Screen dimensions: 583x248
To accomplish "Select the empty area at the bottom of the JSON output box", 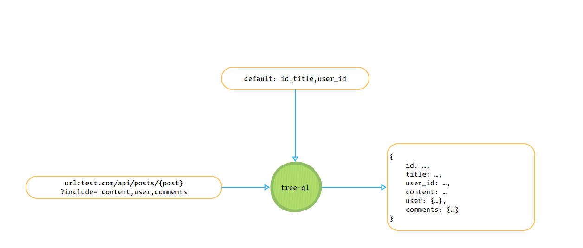I will [x=464, y=223].
